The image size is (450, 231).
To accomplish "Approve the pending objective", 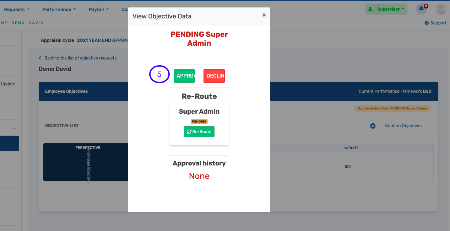I will point(184,76).
